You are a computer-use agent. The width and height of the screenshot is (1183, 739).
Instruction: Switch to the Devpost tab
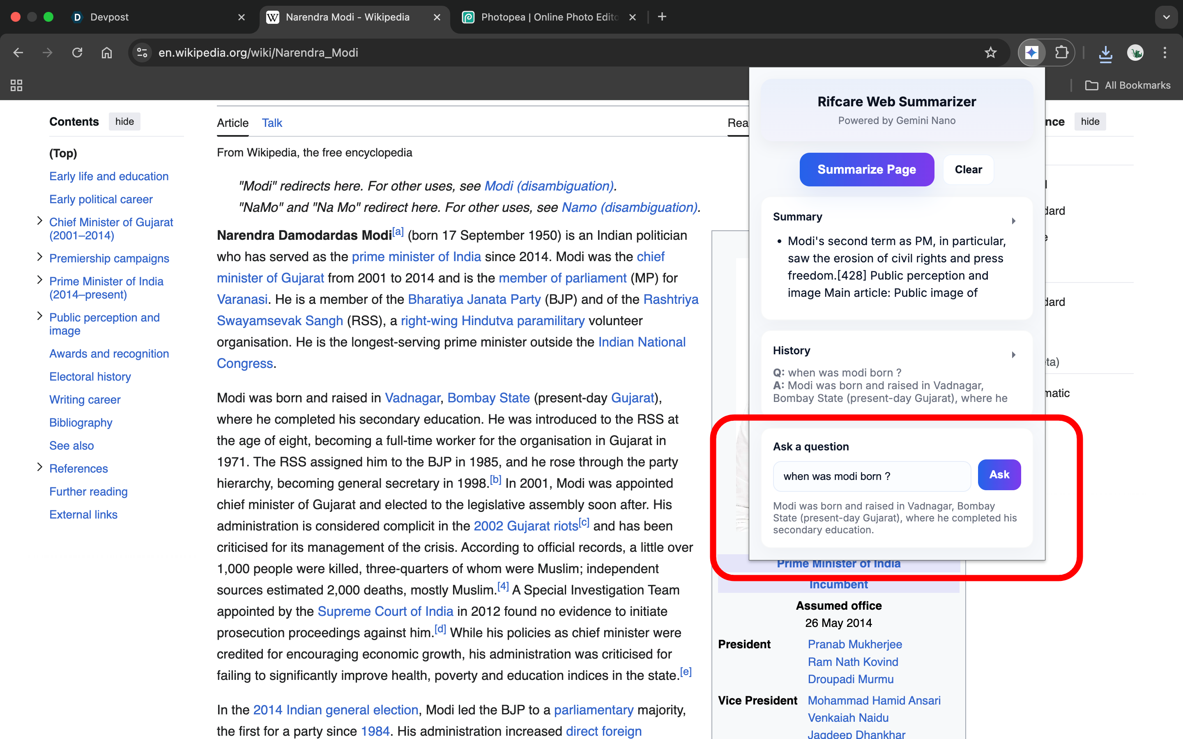(110, 17)
